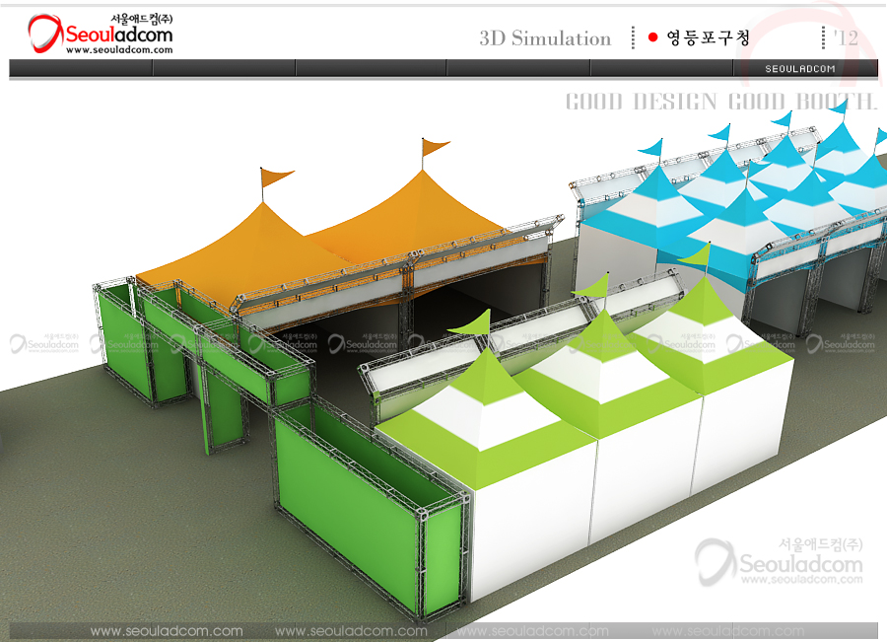The image size is (887, 642).
Task: Open the SEOULADCOM tab in dark bar
Action: [800, 68]
